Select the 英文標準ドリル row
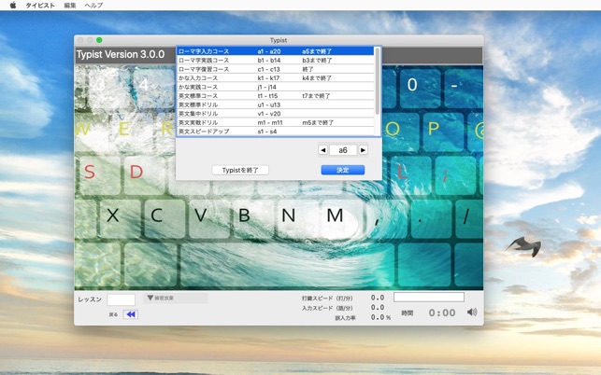 click(276, 104)
